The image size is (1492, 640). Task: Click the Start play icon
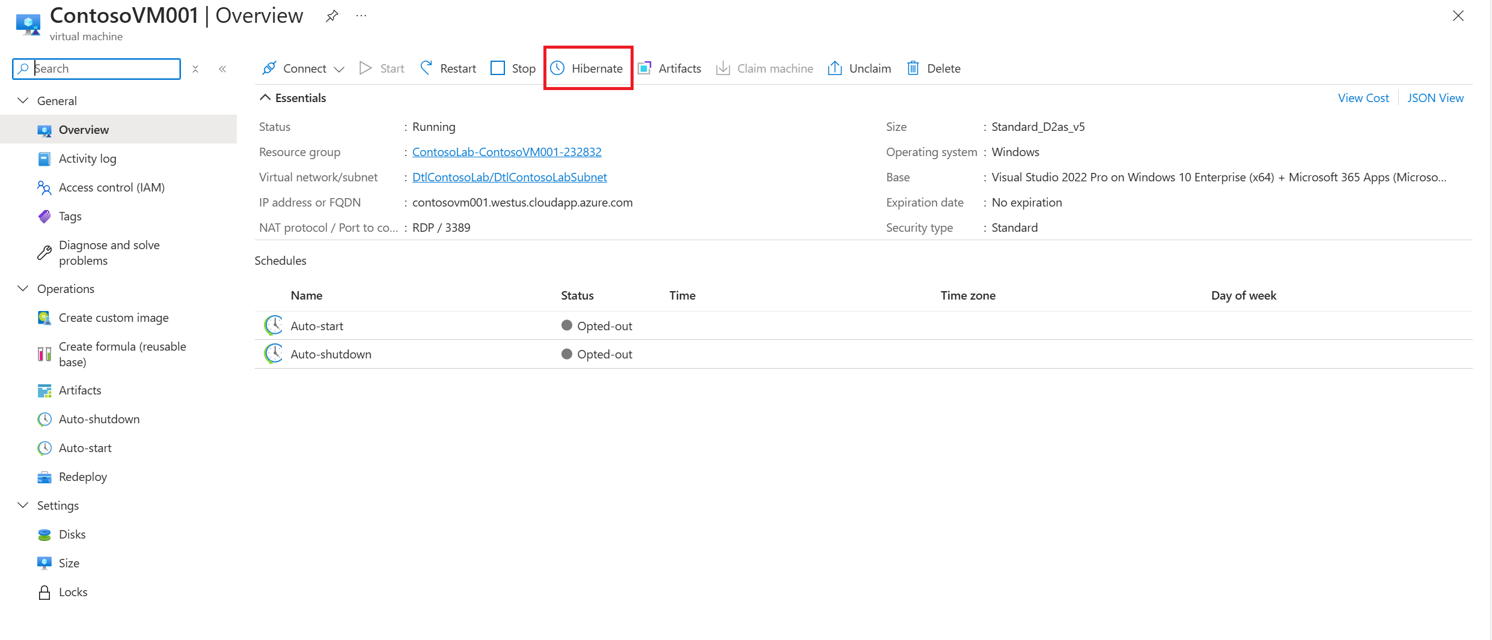click(365, 68)
